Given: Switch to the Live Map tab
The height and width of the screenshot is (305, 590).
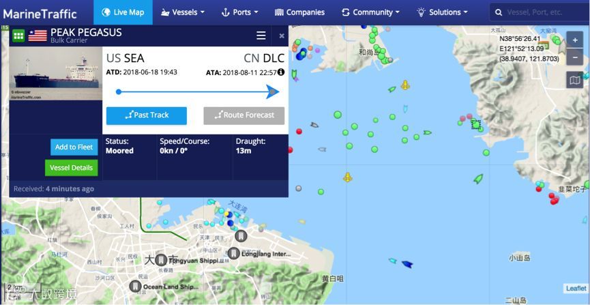Looking at the screenshot, I should [123, 12].
